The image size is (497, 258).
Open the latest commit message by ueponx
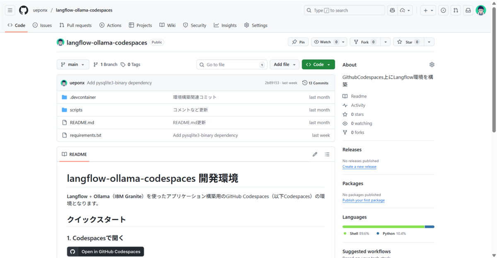(x=119, y=83)
